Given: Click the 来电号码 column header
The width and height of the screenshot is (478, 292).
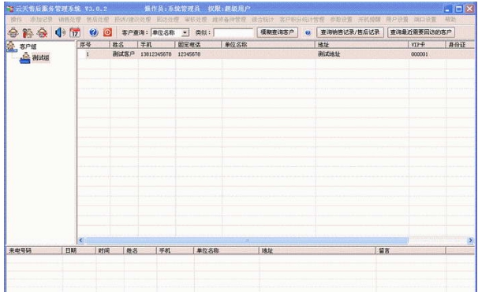Looking at the screenshot, I should pos(34,250).
